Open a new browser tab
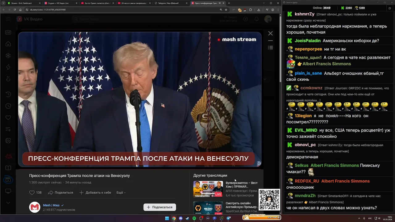Screen dimensions: 395x222 click(x=229, y=3)
